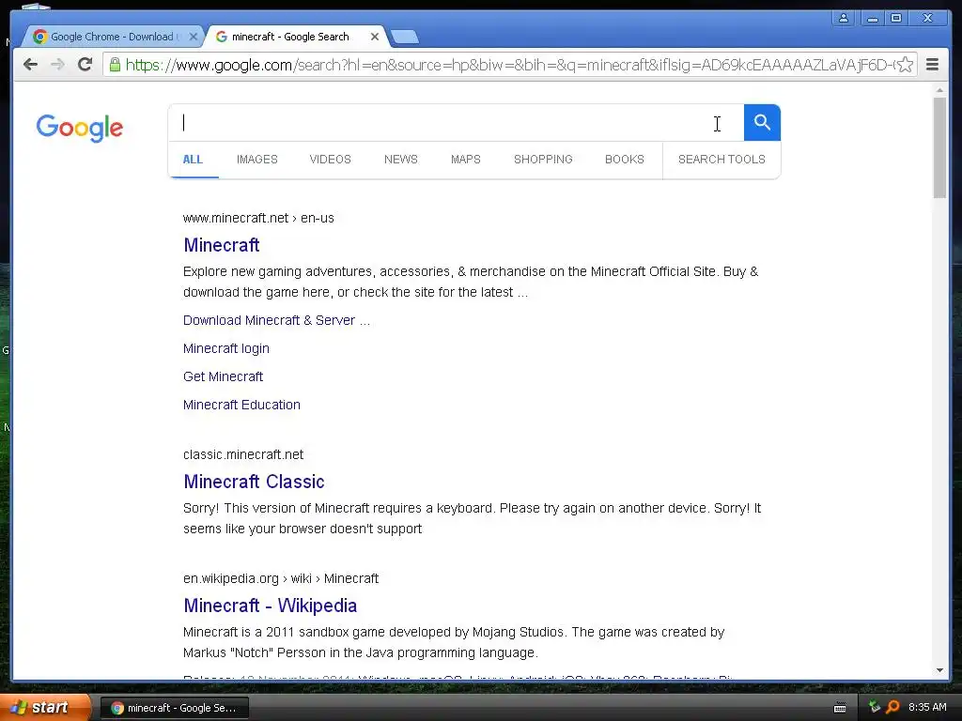Switch to the Google Chrome Download tab
The image size is (962, 721).
(112, 37)
